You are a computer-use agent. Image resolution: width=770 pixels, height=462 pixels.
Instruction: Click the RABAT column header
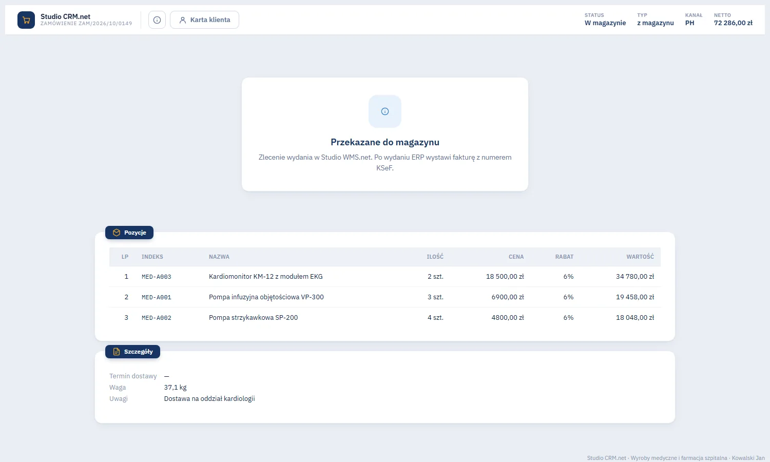point(564,257)
